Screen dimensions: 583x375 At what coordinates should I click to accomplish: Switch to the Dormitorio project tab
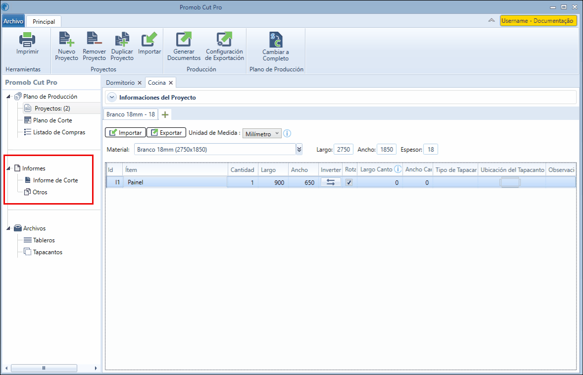coord(120,83)
